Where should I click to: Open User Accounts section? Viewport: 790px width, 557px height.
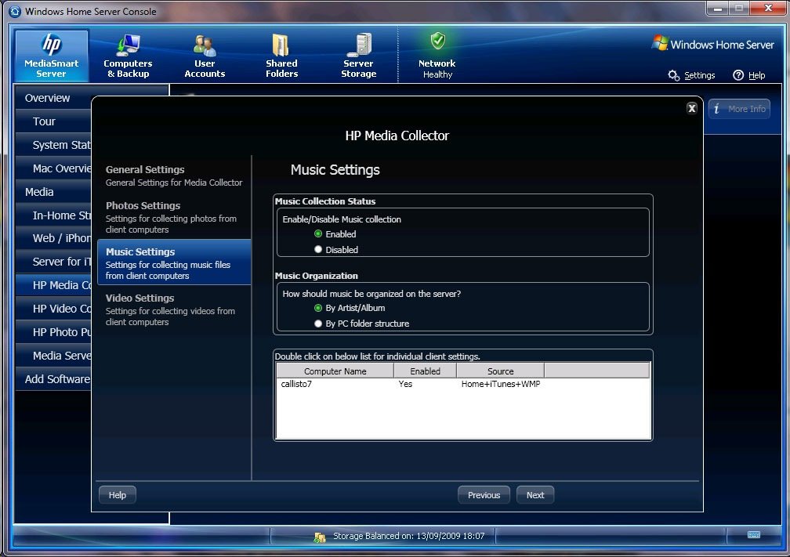point(205,56)
